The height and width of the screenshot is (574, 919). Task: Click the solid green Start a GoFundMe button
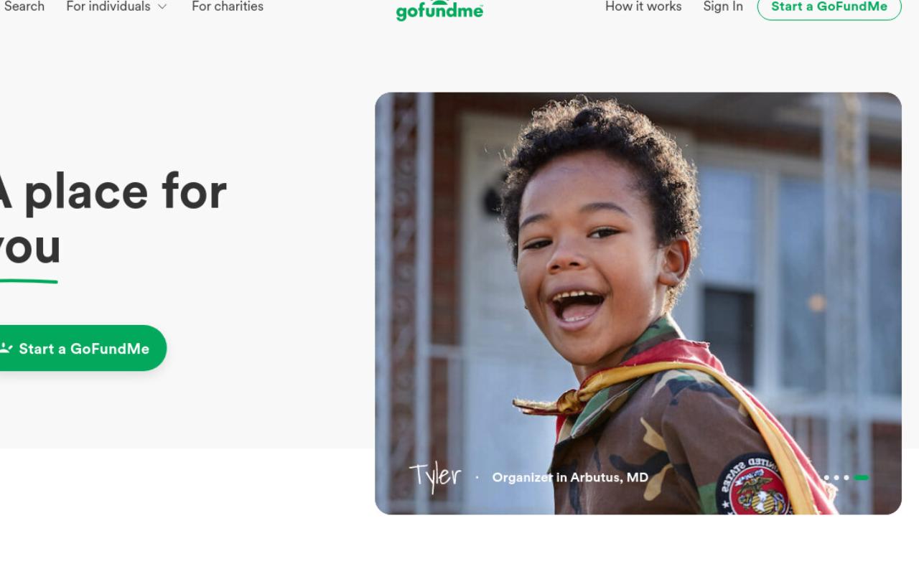(83, 348)
